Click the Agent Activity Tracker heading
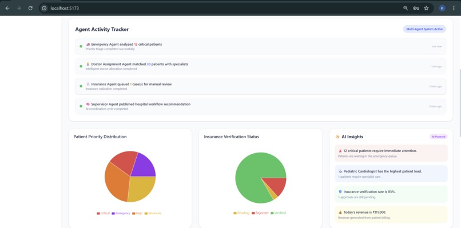461x228 pixels. click(x=102, y=29)
